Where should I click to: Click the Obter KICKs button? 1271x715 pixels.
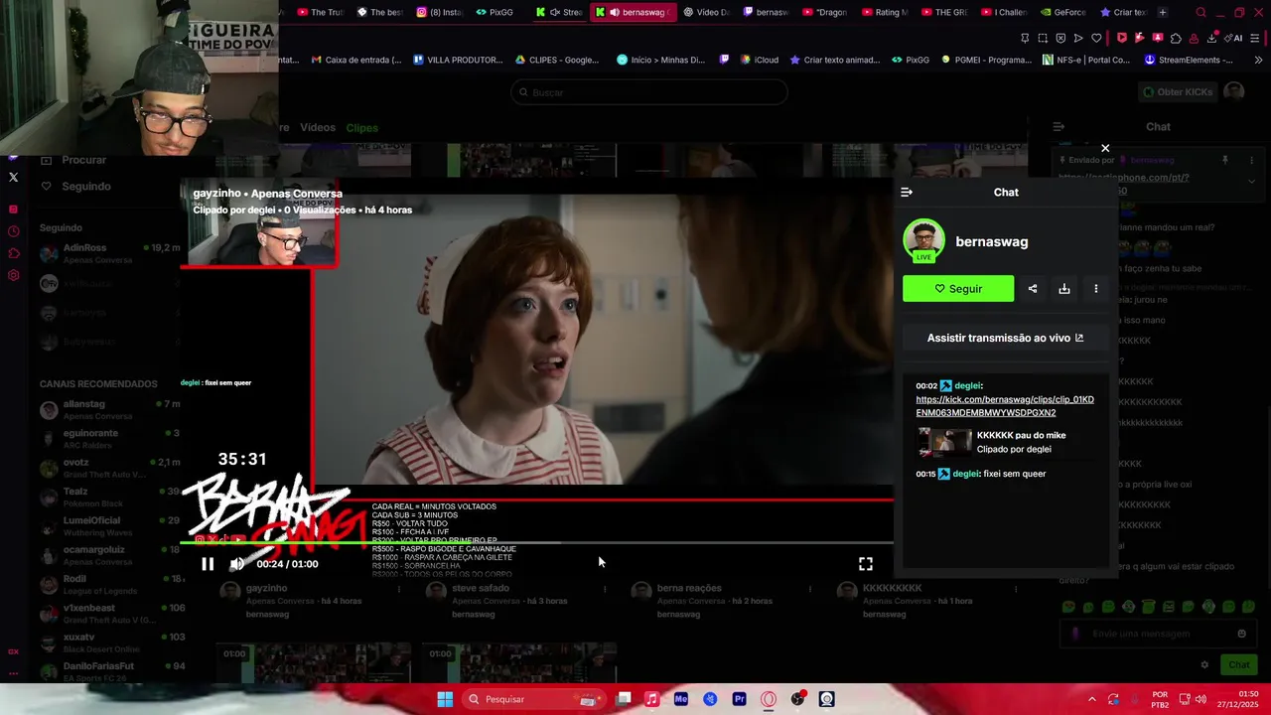click(1177, 92)
